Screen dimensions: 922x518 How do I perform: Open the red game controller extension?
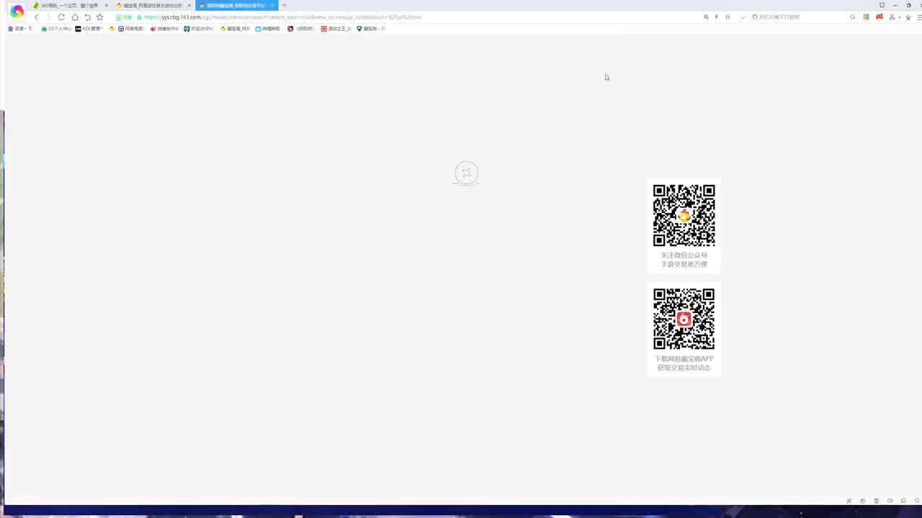[880, 17]
